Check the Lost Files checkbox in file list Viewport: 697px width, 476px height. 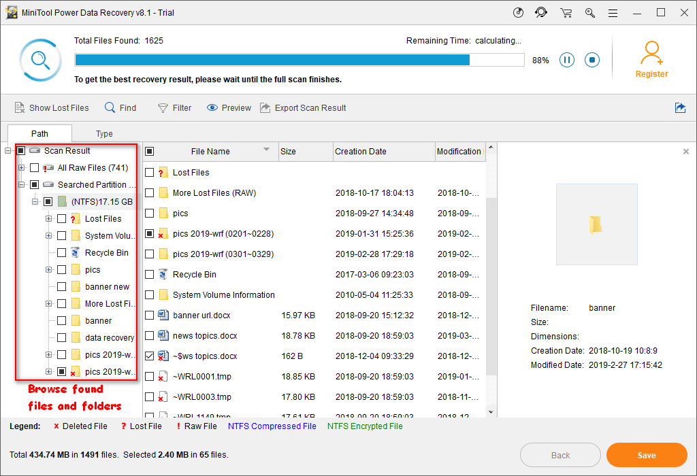click(150, 172)
